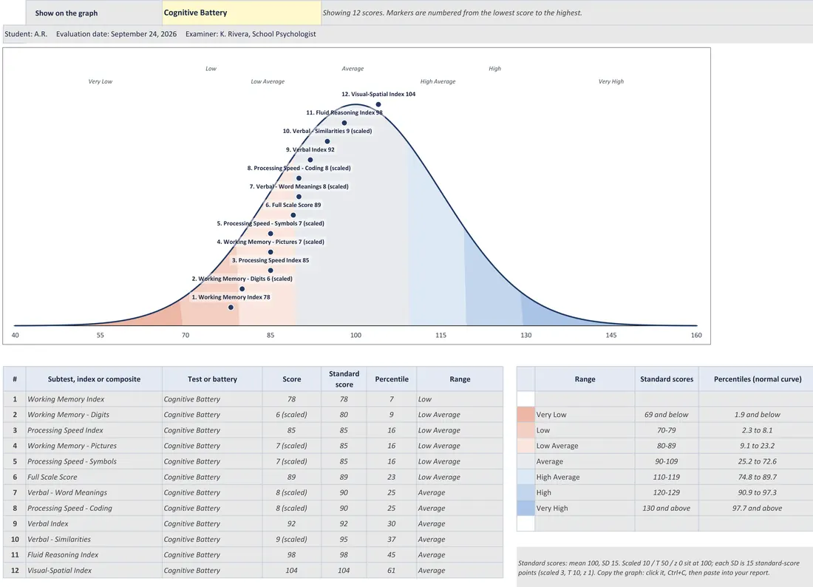
Task: Click the standard score 95 cell
Action: click(x=344, y=539)
